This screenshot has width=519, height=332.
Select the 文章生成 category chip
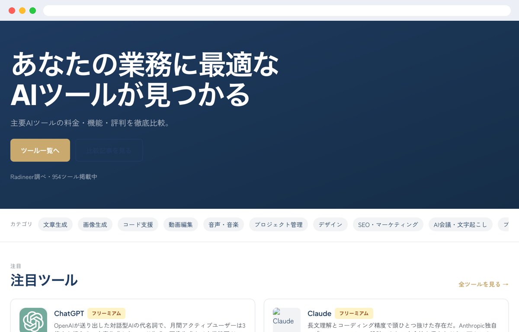click(x=55, y=224)
